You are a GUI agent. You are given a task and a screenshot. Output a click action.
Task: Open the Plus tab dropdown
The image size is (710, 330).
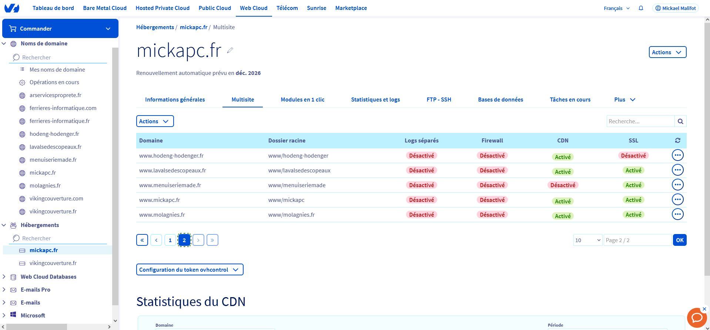[x=624, y=100]
